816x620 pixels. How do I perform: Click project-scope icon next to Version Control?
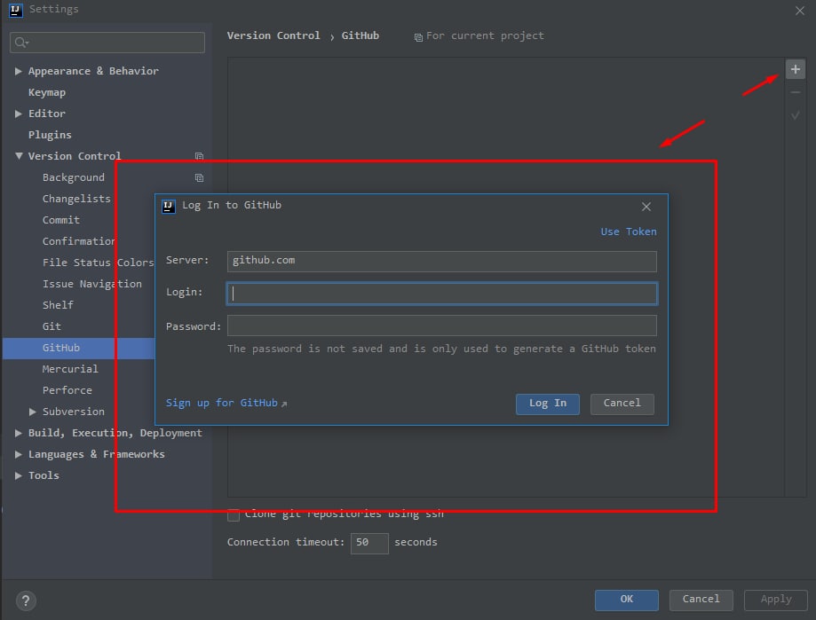tap(199, 156)
